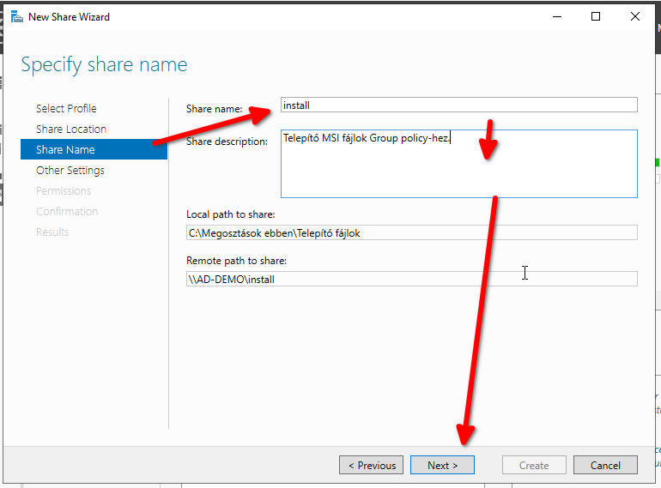This screenshot has width=661, height=488.
Task: Cancel the share wizard
Action: [605, 465]
